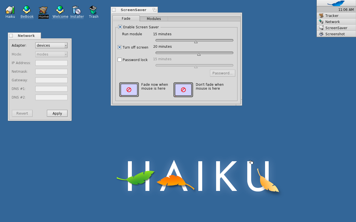Click the Haiku leaf Deskbar menu
The image size is (356, 222).
(x=336, y=3)
